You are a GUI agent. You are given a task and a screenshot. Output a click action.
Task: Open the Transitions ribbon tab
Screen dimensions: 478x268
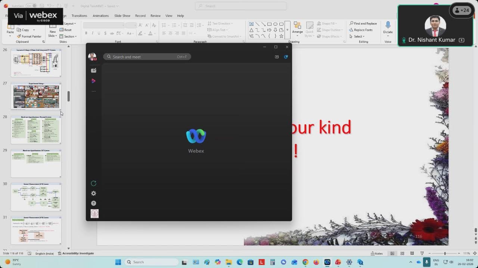click(x=79, y=16)
